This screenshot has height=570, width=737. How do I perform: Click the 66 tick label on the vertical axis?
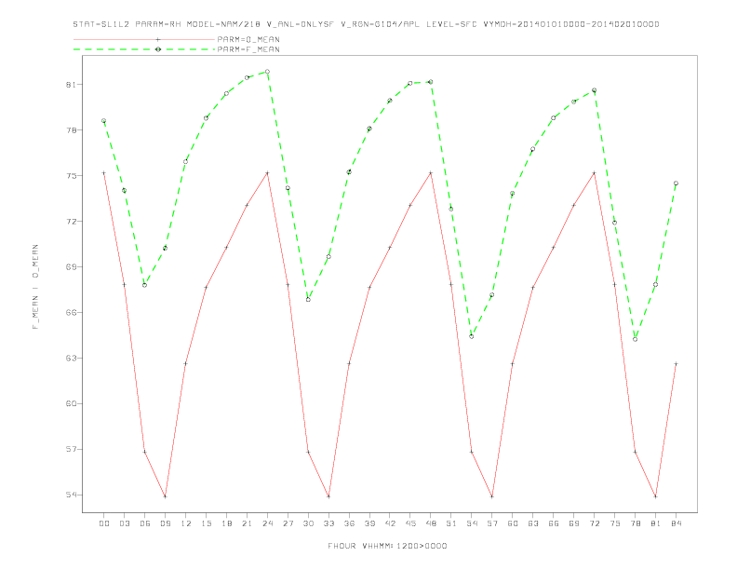(x=71, y=313)
